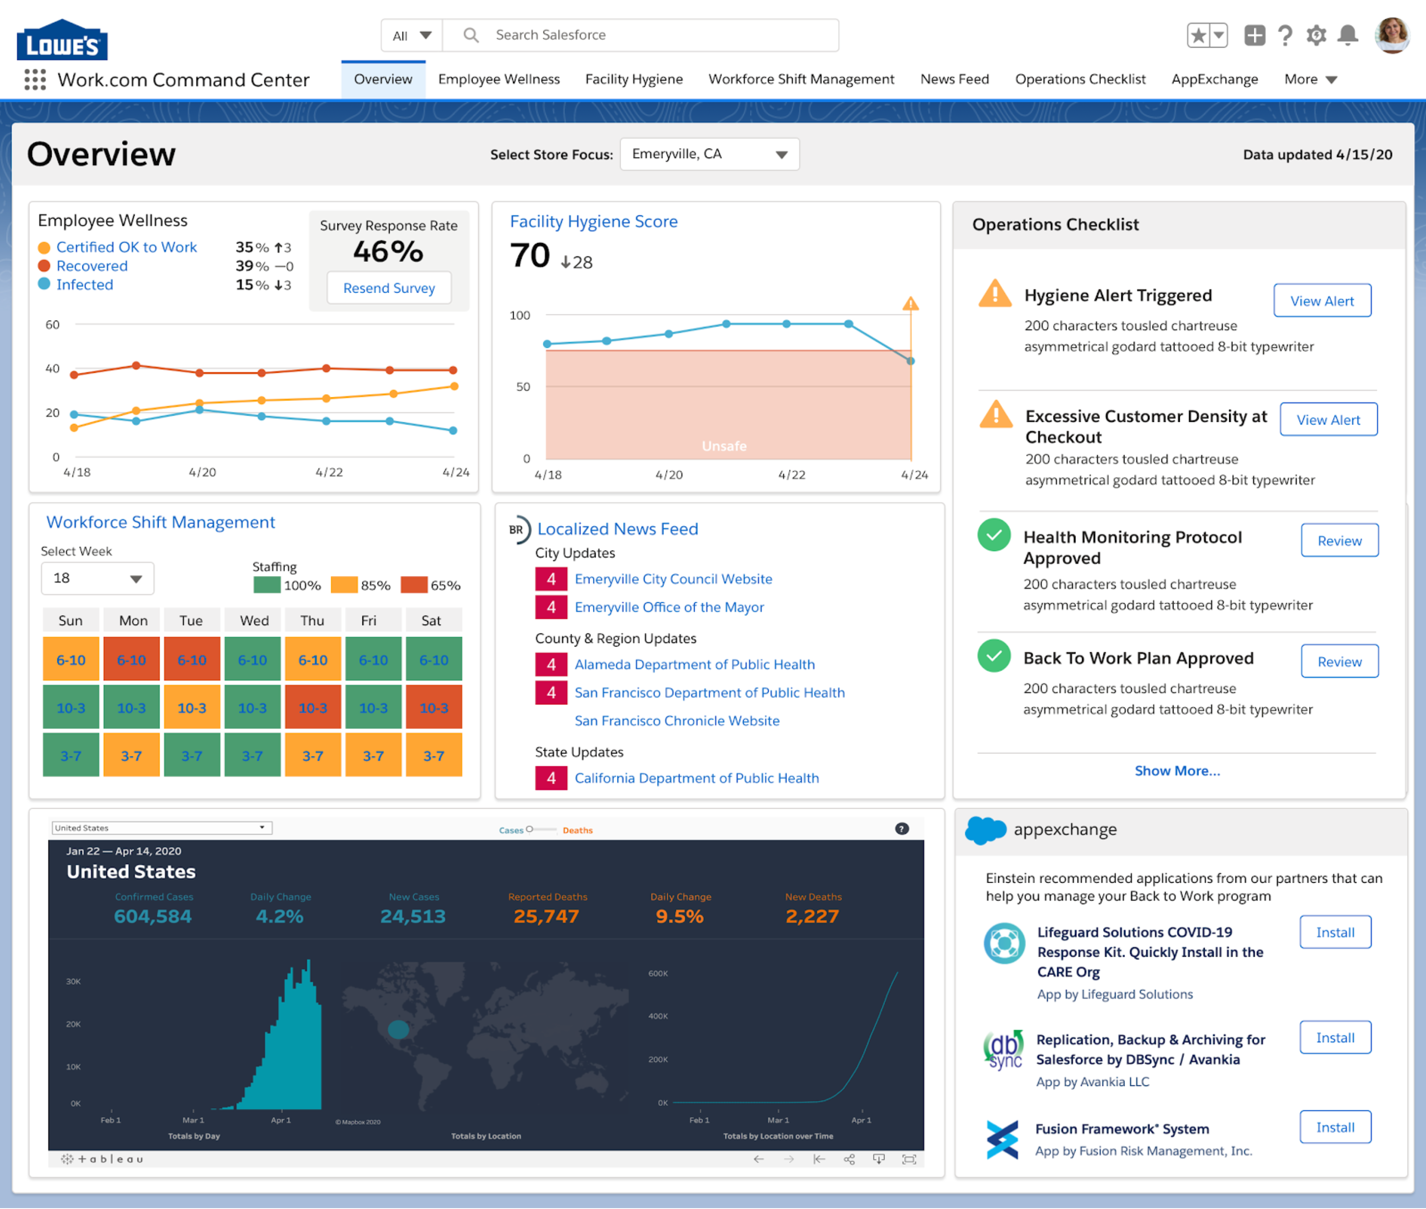Open the AppExchange tab
The height and width of the screenshot is (1209, 1426).
coord(1215,79)
